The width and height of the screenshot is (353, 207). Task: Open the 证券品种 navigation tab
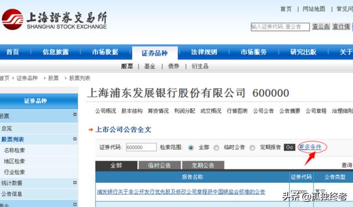point(154,53)
